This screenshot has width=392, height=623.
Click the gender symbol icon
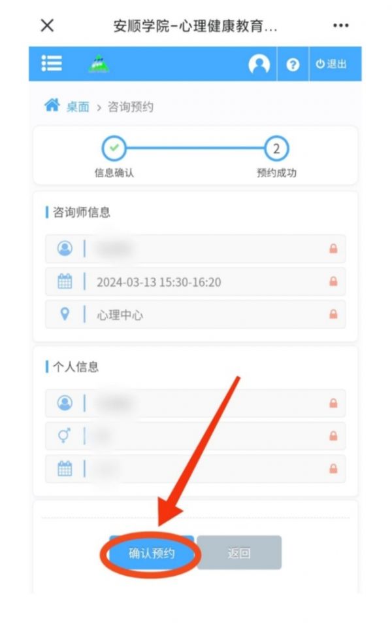64,435
